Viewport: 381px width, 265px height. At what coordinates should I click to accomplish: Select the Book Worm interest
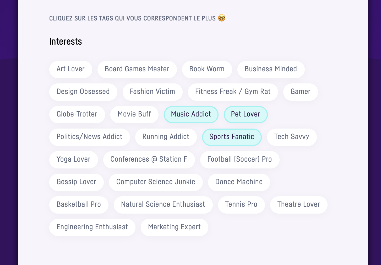(x=207, y=69)
